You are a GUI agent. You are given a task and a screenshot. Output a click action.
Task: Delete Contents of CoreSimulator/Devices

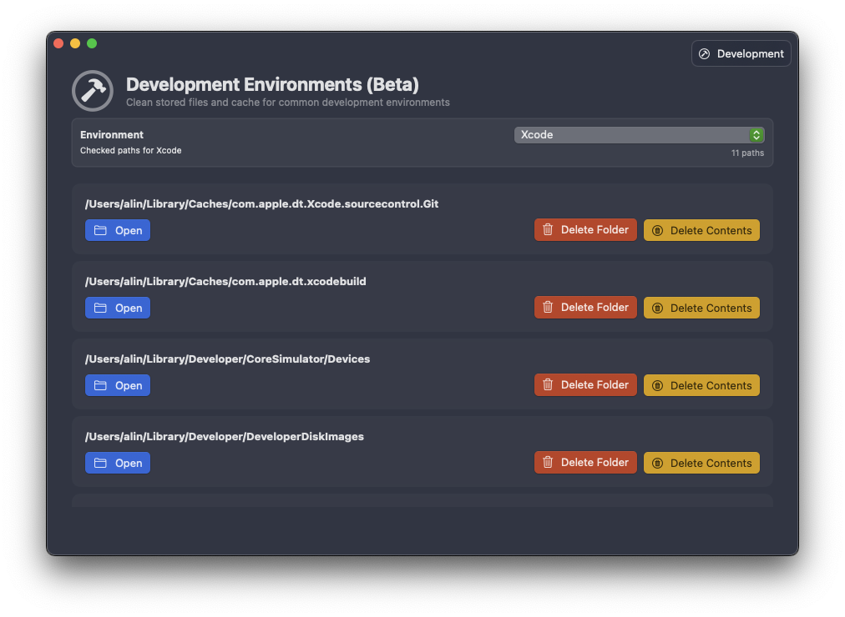tap(701, 385)
